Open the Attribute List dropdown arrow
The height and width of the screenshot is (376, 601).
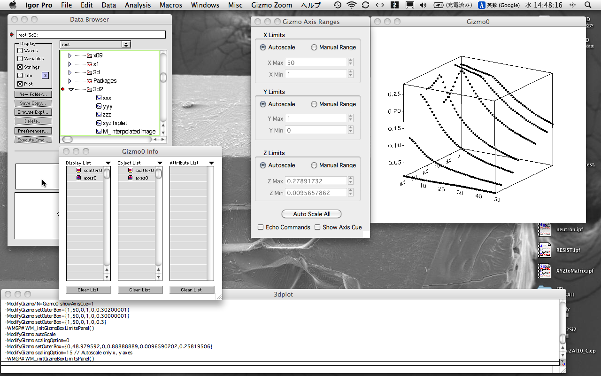212,163
